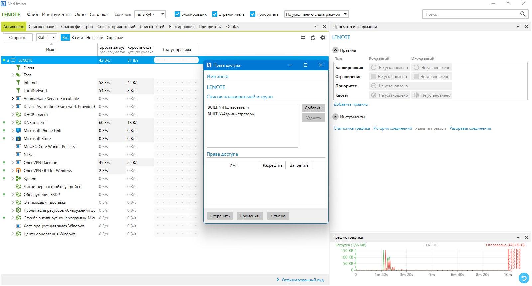Expand Antimalware Service Executable node
Viewport: 532px width, 286px height.
pyautogui.click(x=13, y=98)
